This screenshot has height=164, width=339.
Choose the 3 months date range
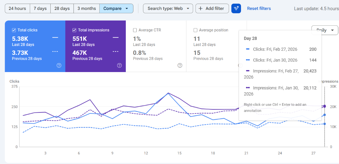point(86,9)
